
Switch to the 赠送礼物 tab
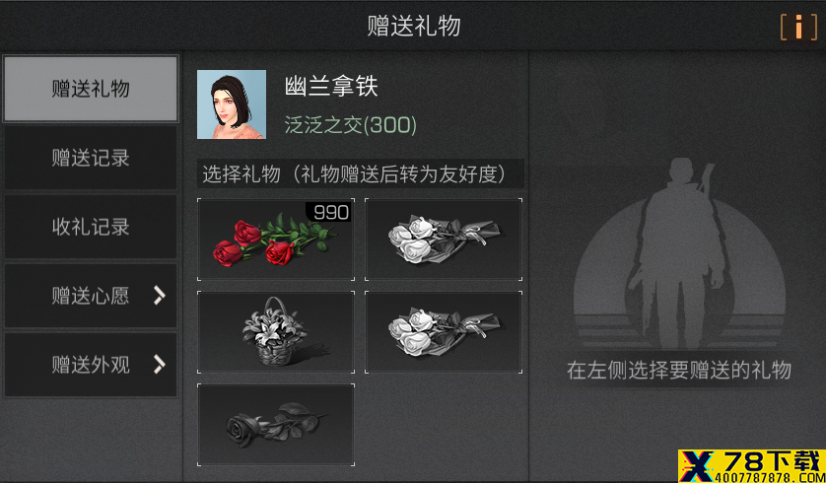click(91, 89)
